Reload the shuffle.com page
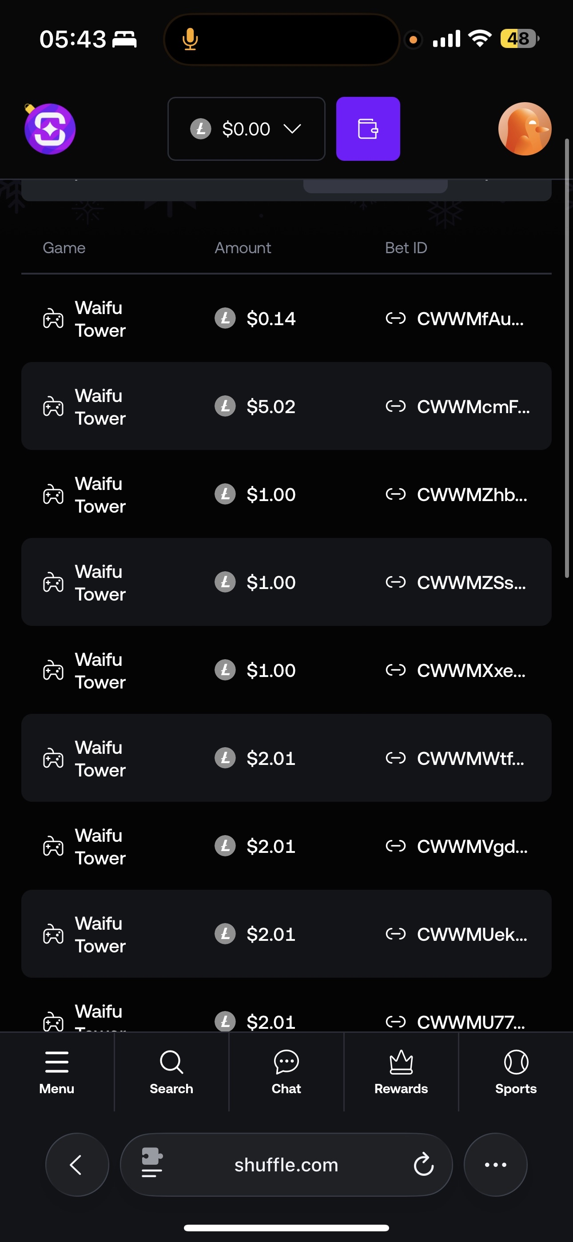The height and width of the screenshot is (1242, 573). click(x=423, y=1164)
